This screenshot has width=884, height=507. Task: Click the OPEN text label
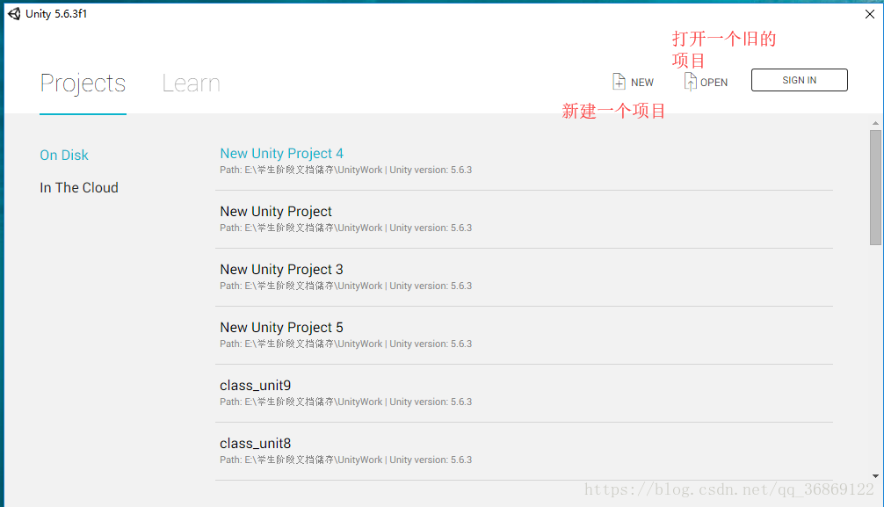(714, 83)
